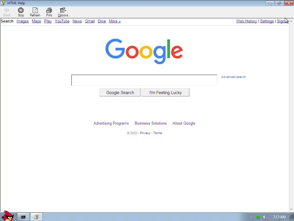Open the Maps link
The image size is (294, 221).
coord(36,21)
